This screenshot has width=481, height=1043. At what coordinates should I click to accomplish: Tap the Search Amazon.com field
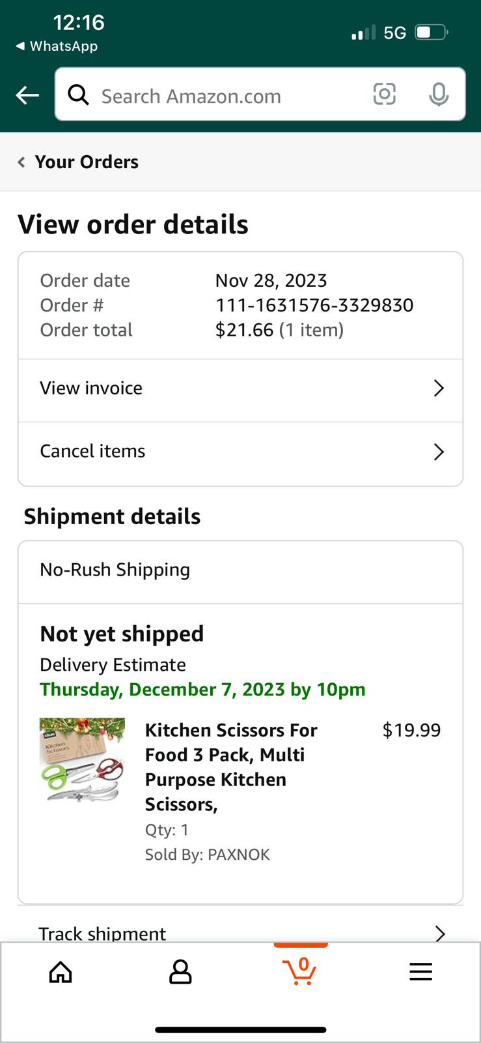[221, 96]
